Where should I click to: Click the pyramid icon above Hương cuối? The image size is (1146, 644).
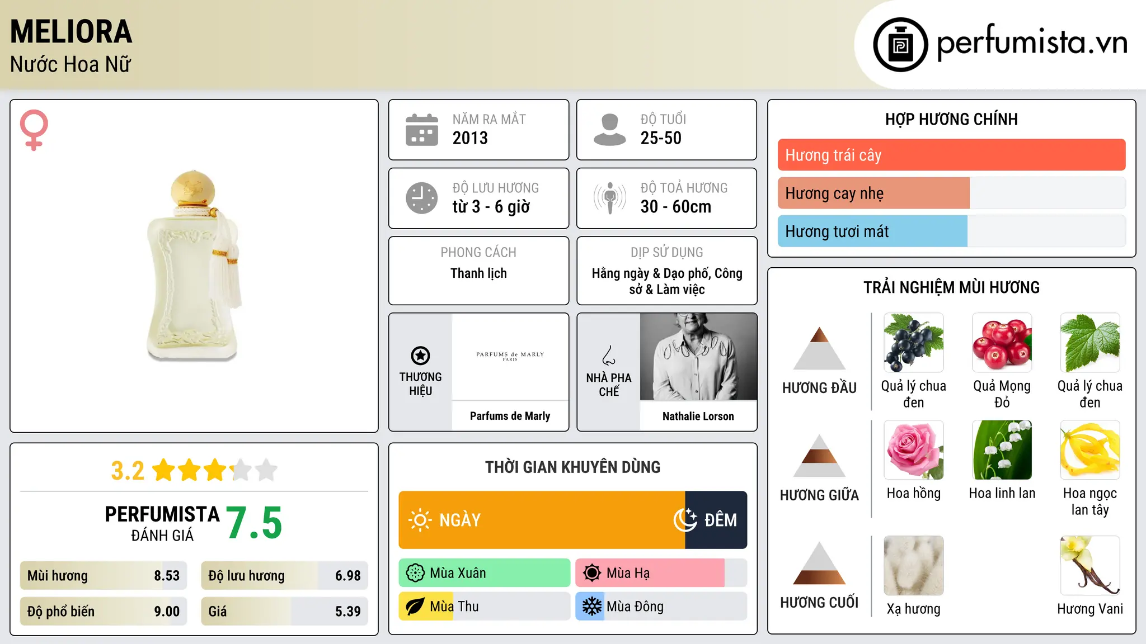click(819, 563)
